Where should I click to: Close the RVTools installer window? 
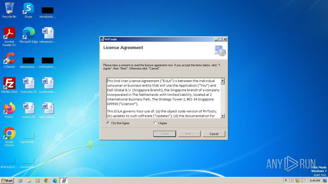coord(225,39)
